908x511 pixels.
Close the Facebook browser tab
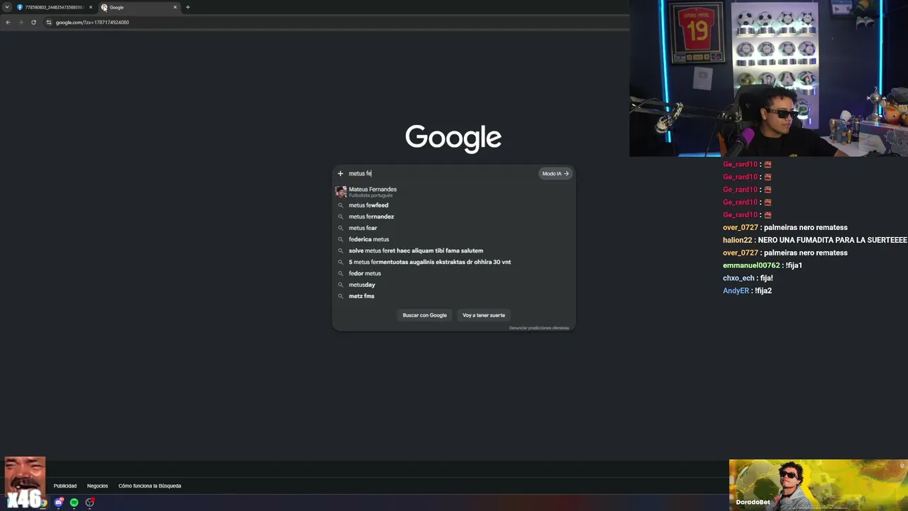point(91,7)
